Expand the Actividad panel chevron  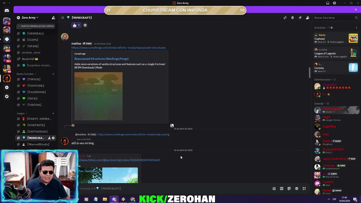pos(356,28)
